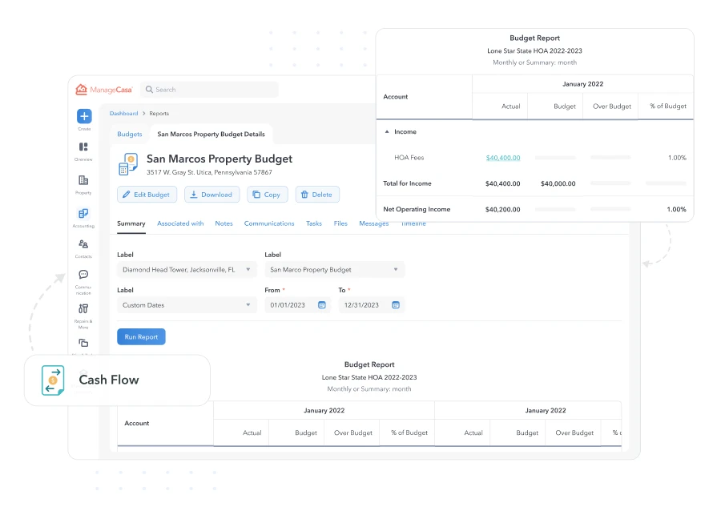Click the blue Create plus icon
The width and height of the screenshot is (721, 519).
pos(84,116)
